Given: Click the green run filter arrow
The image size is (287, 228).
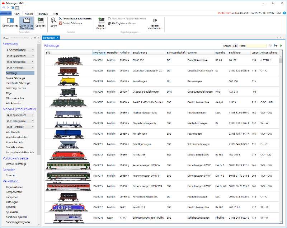Looking at the screenshot, I should click(281, 46).
